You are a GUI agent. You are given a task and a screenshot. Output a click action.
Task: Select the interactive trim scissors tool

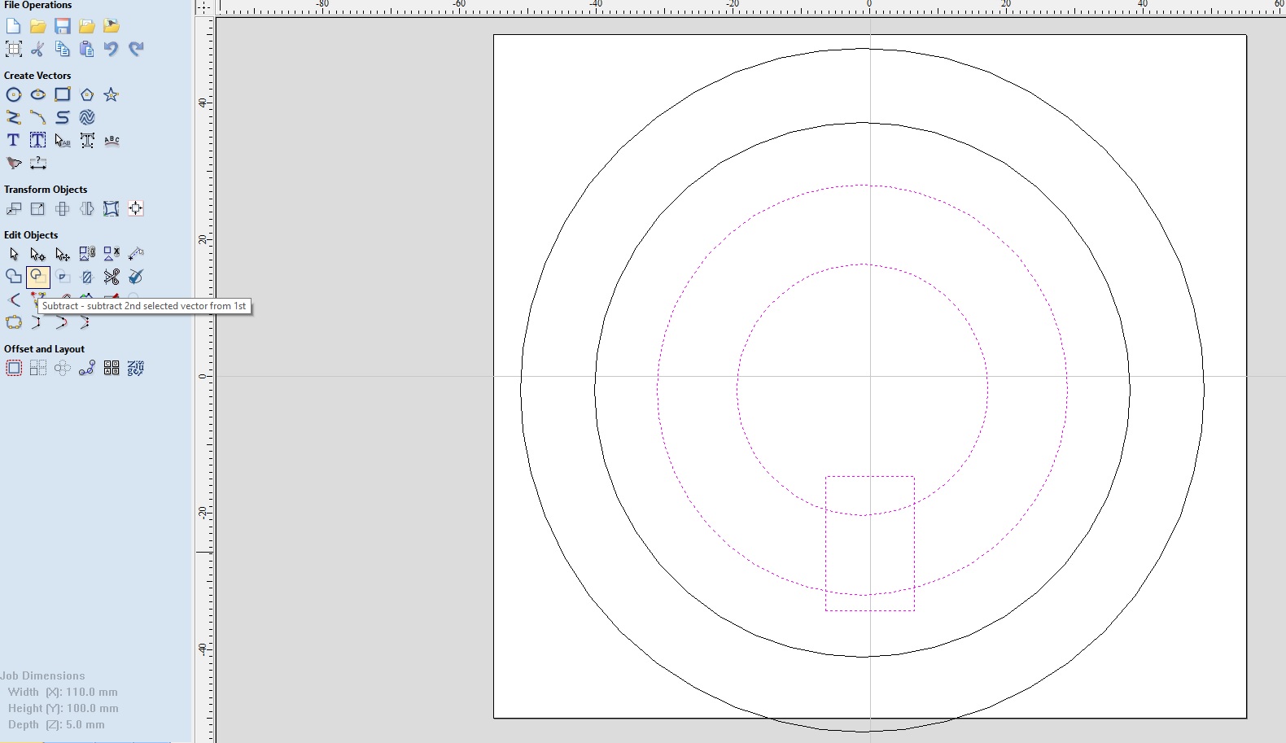[112, 277]
